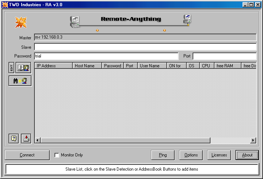263x179 pixels.
Task: Start Slave Detection with binoculars icon
Action: [20, 81]
